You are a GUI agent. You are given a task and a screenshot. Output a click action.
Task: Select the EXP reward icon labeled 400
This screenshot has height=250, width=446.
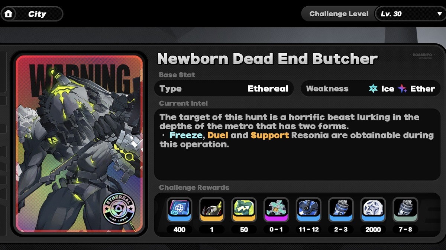pos(180,209)
